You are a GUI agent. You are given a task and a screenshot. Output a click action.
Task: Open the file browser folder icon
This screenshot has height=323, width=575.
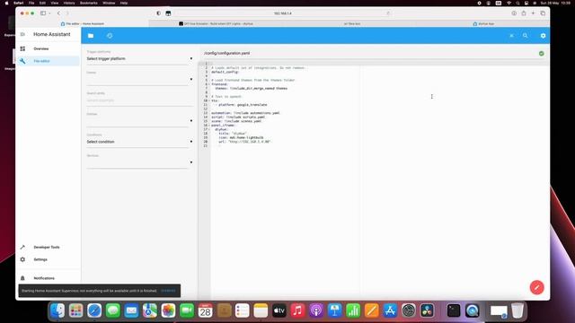(x=91, y=36)
